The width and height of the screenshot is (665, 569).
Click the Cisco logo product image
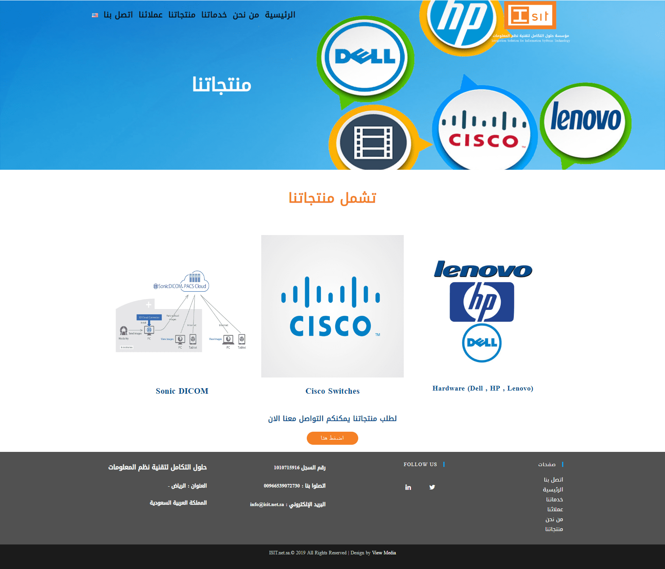tap(332, 306)
